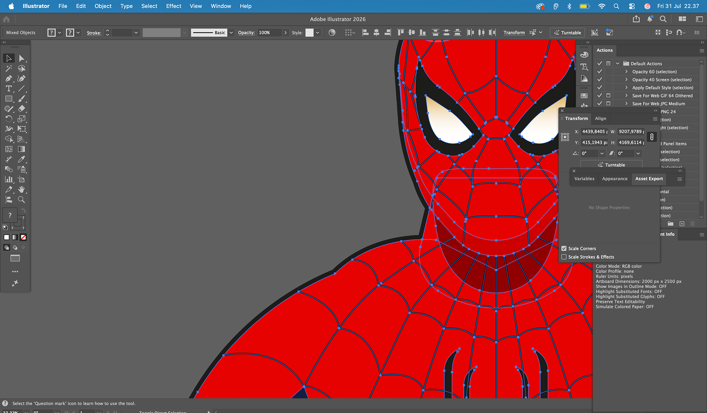Toggle Apply Default Style action checkmark
The image size is (707, 413).
pyautogui.click(x=599, y=88)
